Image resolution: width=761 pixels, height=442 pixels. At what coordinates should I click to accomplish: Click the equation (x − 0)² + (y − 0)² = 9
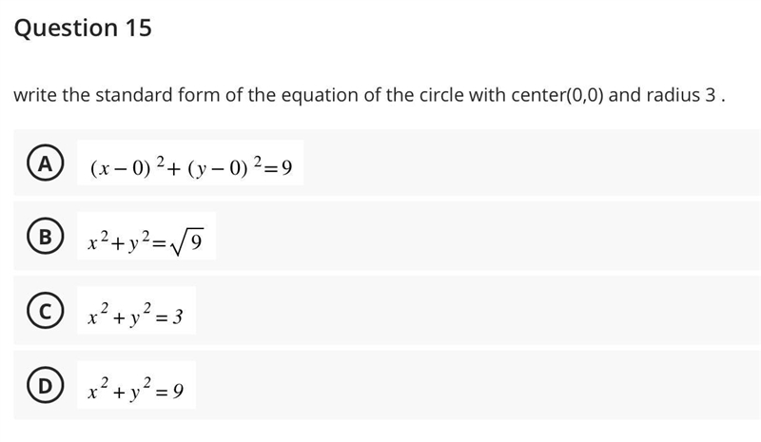(191, 167)
